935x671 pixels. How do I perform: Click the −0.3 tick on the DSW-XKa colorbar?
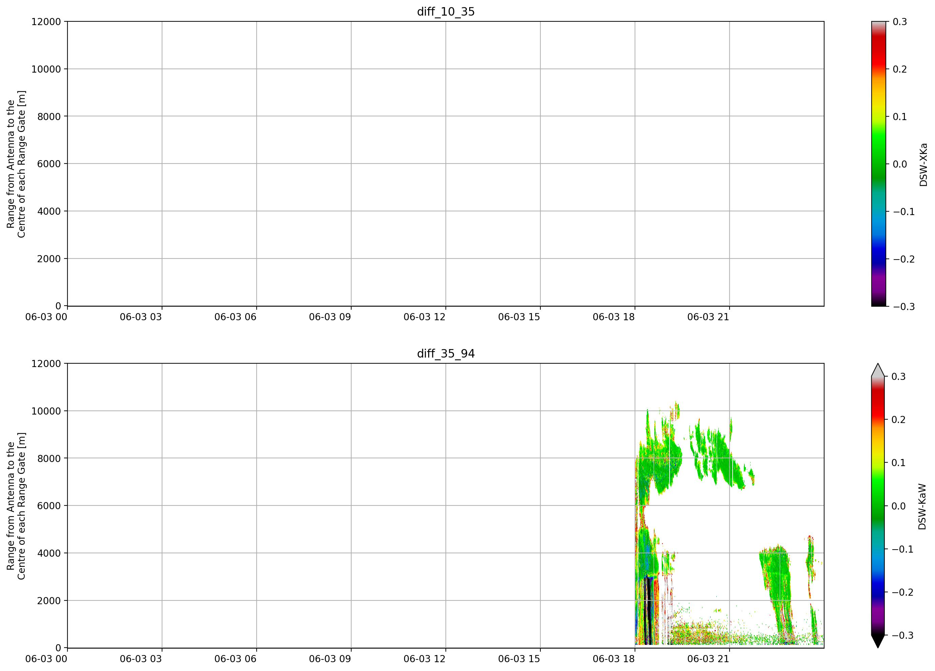(904, 306)
